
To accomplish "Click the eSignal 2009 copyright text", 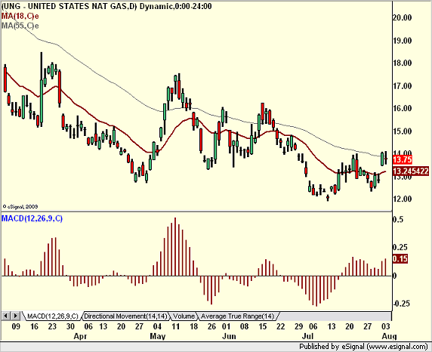I will pyautogui.click(x=20, y=206).
